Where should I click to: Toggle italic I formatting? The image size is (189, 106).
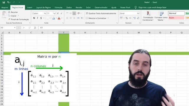coord(38,18)
